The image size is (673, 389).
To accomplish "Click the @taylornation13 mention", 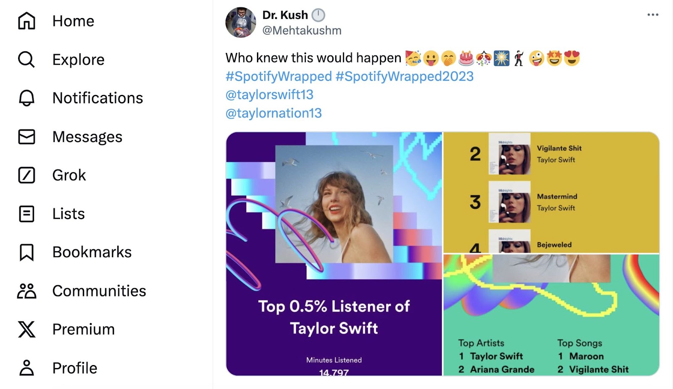I will (273, 113).
